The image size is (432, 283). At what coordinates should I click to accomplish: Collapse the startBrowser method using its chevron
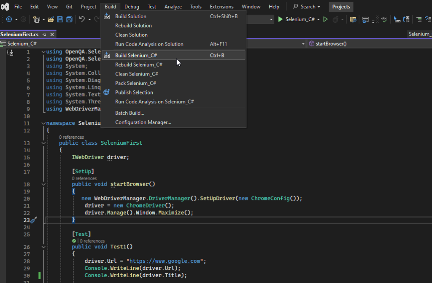coord(43,184)
